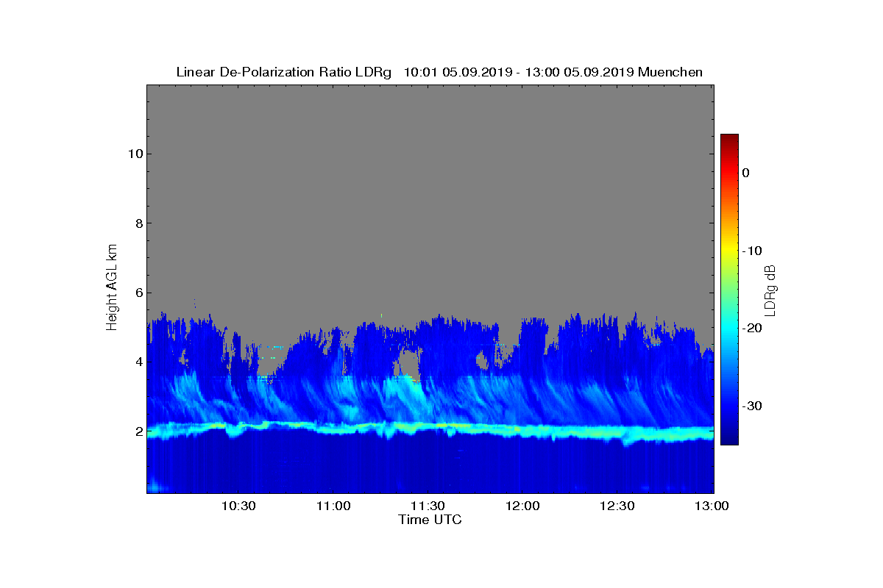The width and height of the screenshot is (883, 588).
Task: Click the '13:00' time tick label
Action: click(711, 506)
